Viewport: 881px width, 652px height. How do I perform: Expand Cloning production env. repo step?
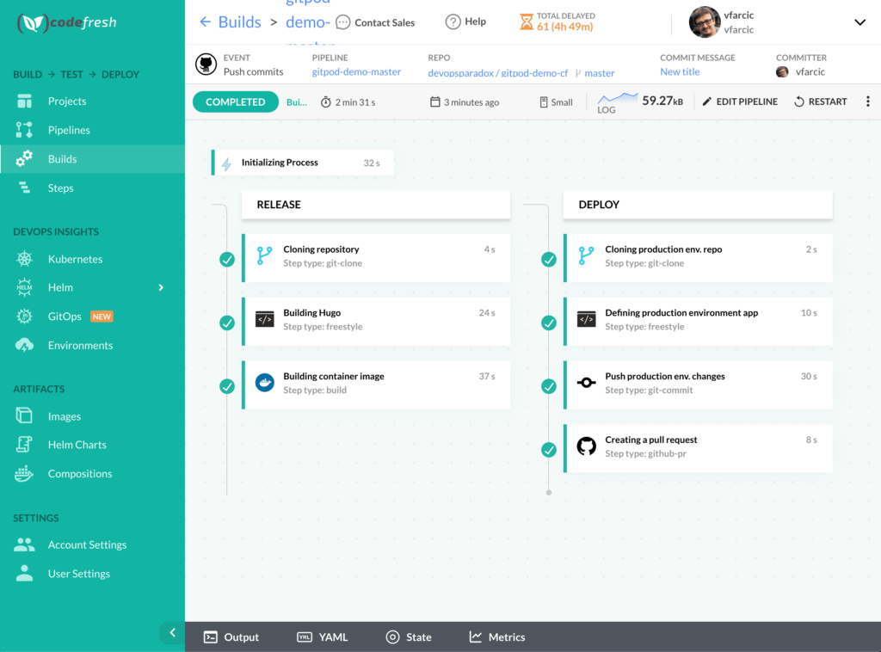[x=698, y=257]
